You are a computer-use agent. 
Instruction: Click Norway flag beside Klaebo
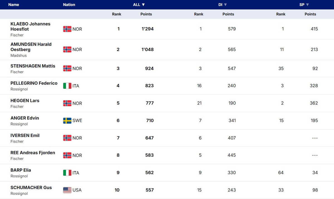pyautogui.click(x=67, y=29)
